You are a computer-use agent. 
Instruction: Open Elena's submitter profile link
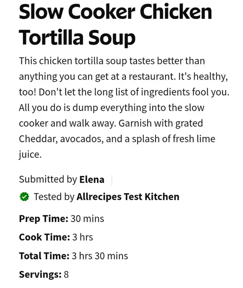[x=92, y=180]
